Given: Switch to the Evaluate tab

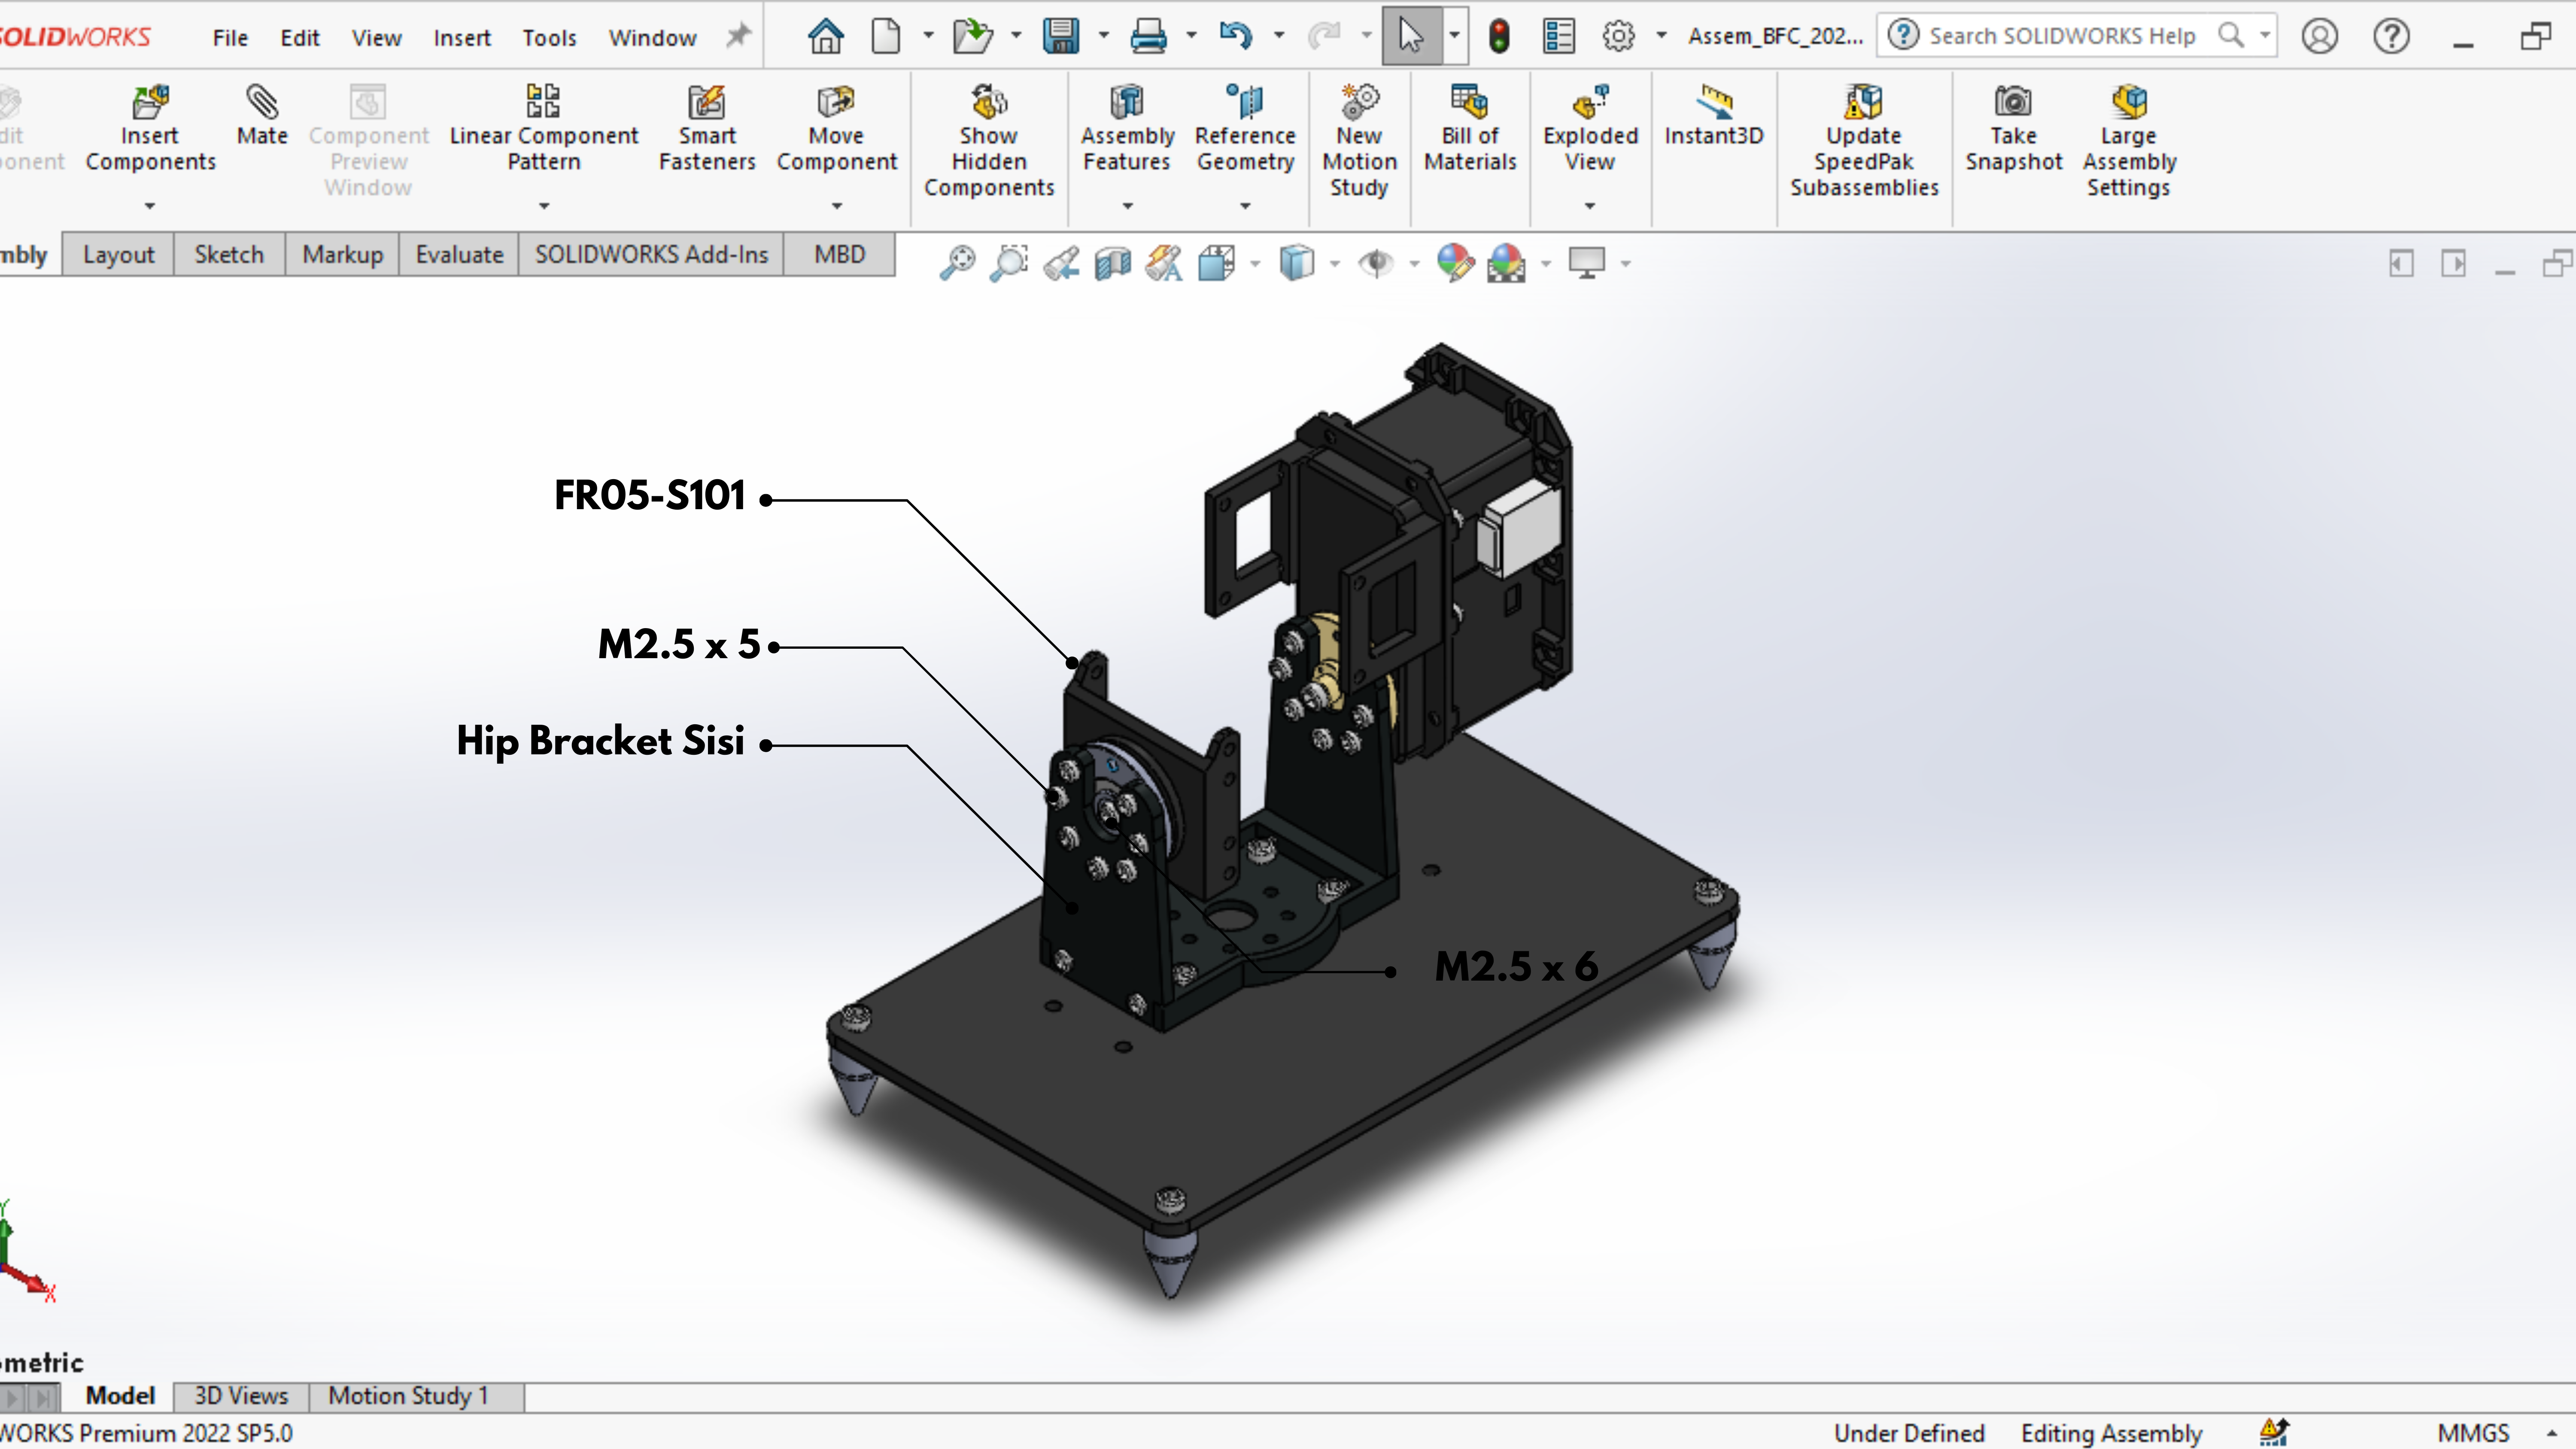Looking at the screenshot, I should [x=459, y=255].
